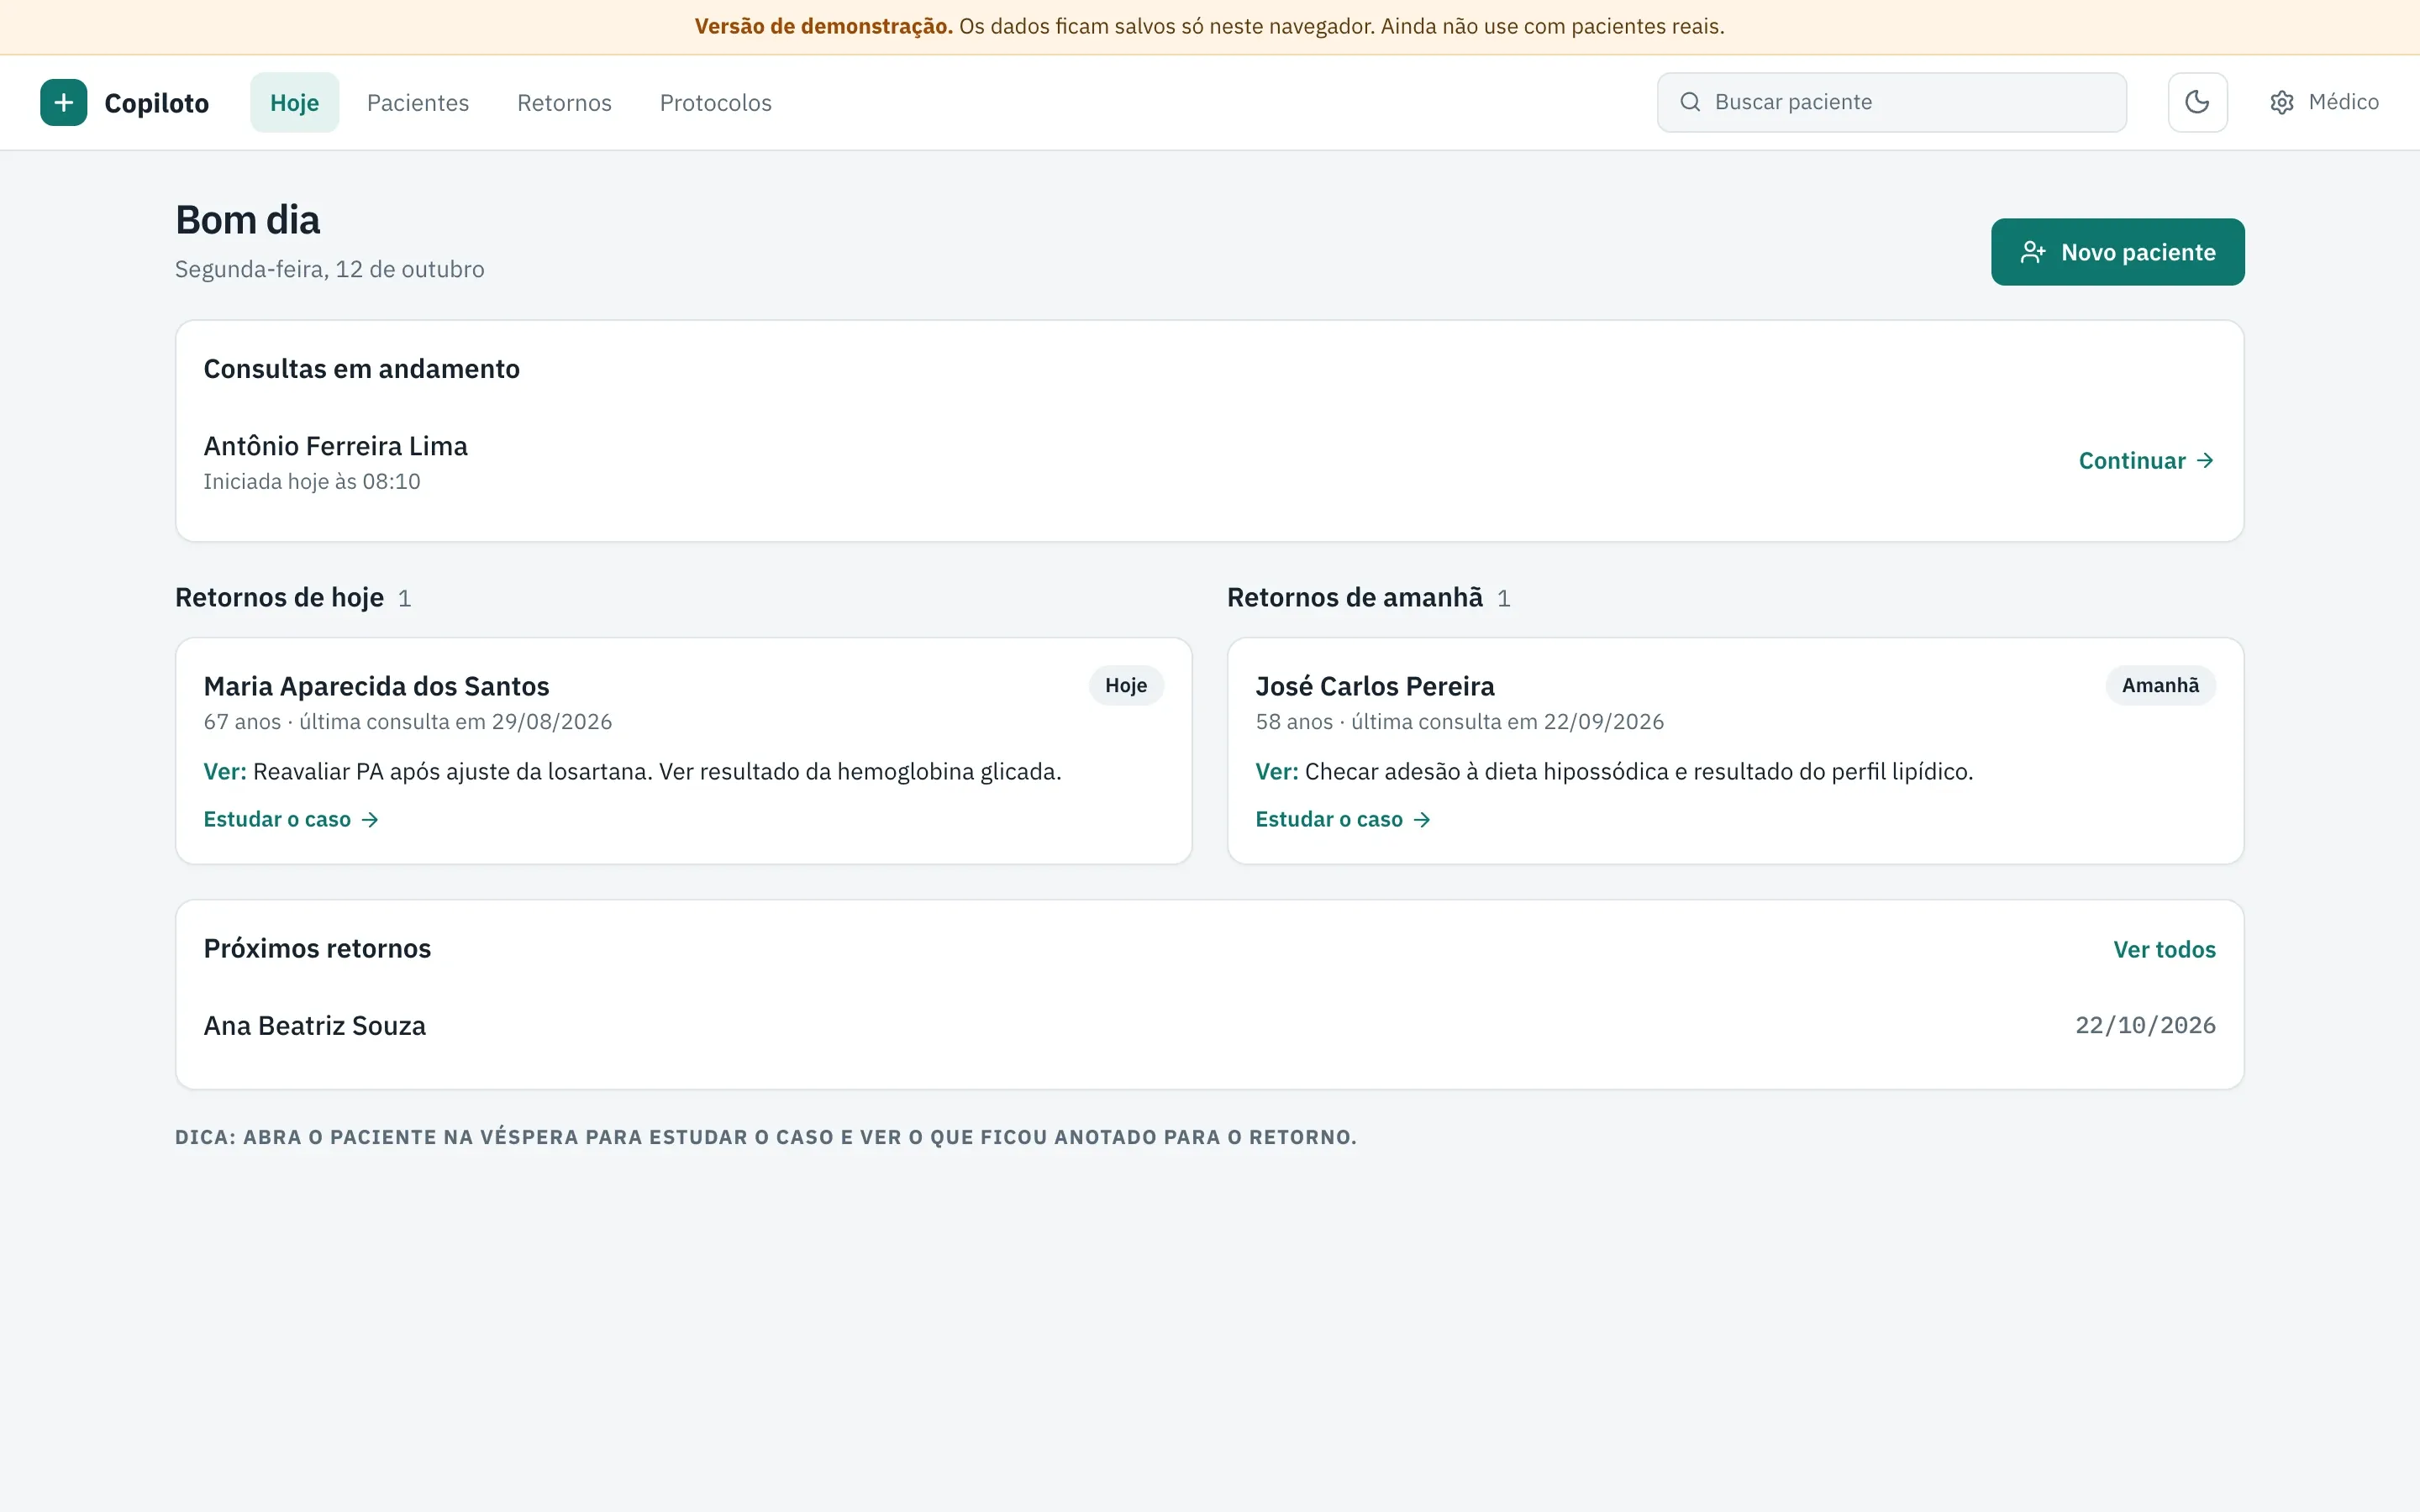Screen dimensions: 2420x1512
Task: Click the note about reavaliar PA losartana
Action: point(632,772)
